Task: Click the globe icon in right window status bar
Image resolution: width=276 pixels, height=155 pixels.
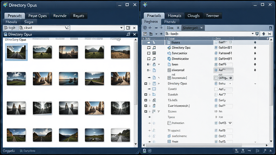Action: [150, 151]
